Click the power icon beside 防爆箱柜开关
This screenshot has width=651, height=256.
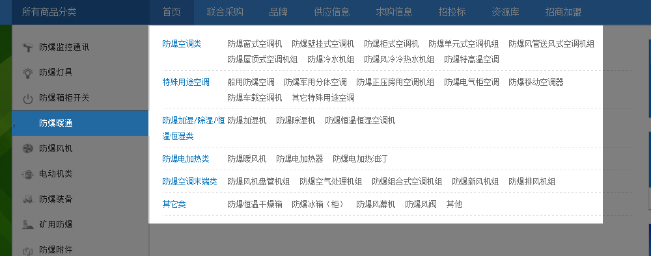pos(27,99)
